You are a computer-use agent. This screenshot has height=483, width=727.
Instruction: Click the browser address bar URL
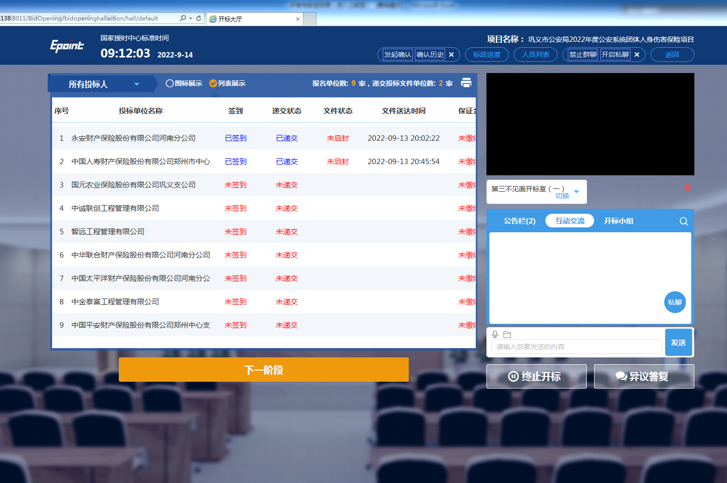pyautogui.click(x=79, y=19)
